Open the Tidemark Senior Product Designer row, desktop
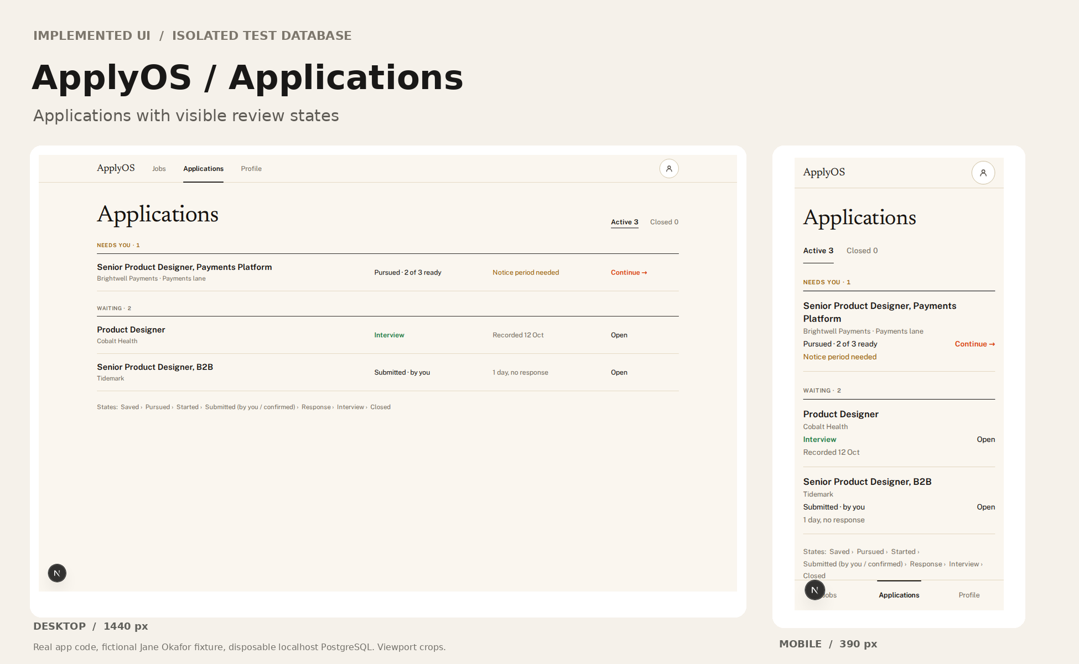 [x=388, y=372]
